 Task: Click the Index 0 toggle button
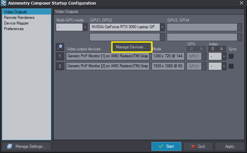213,49
